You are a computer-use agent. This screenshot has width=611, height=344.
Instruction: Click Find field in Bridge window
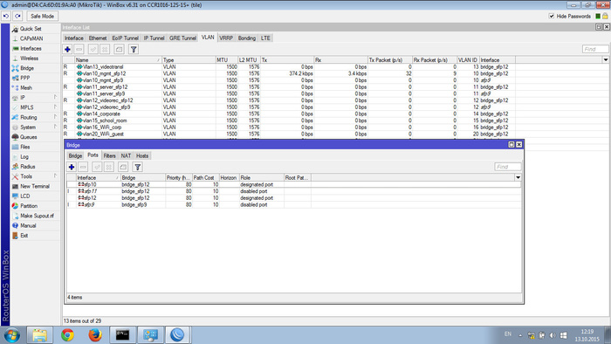[x=508, y=167]
